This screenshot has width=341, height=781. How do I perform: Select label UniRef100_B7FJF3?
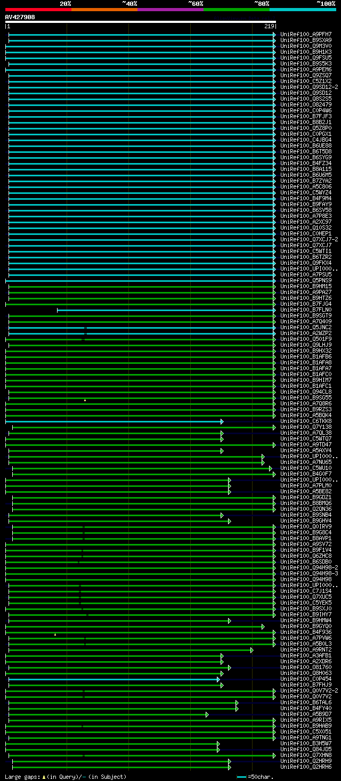(x=306, y=116)
